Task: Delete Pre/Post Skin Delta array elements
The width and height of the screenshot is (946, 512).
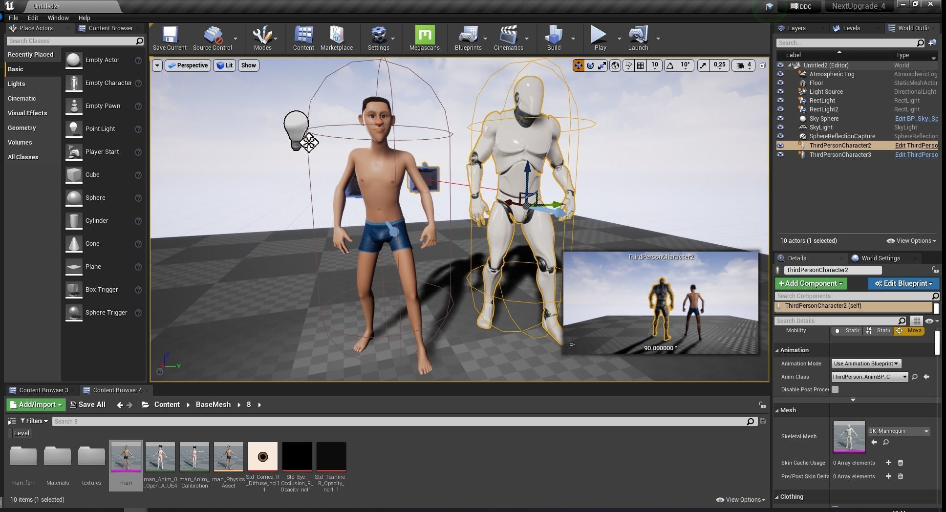Action: tap(901, 476)
